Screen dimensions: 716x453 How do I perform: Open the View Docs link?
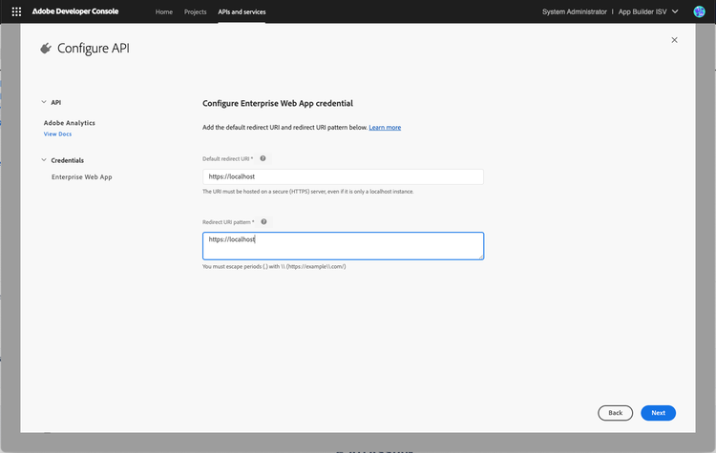pyautogui.click(x=57, y=134)
